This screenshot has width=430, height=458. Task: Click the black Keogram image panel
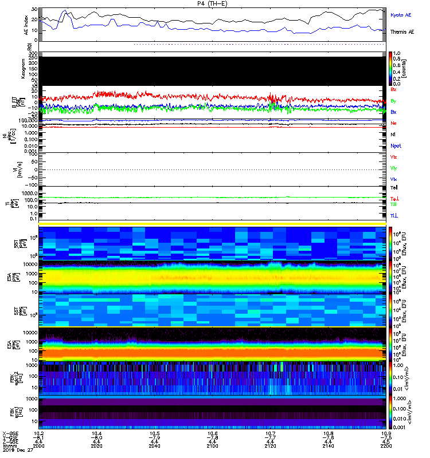coord(212,71)
